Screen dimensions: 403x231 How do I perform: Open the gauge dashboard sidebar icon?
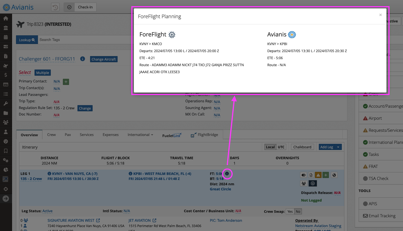pos(6,141)
